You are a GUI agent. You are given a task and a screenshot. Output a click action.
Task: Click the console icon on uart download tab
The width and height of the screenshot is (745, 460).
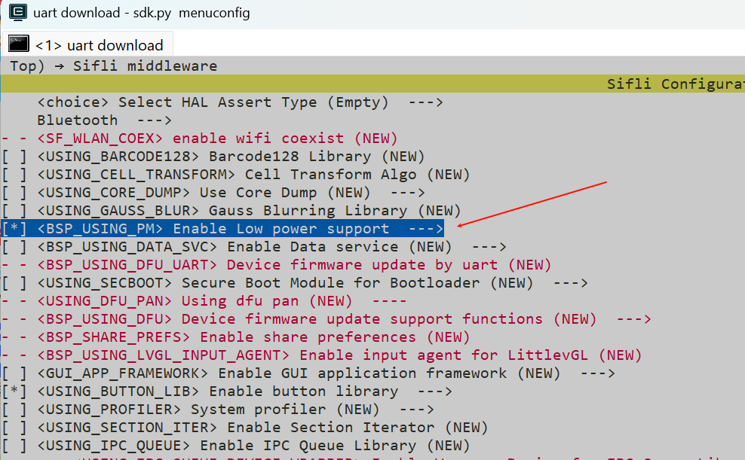pyautogui.click(x=19, y=45)
